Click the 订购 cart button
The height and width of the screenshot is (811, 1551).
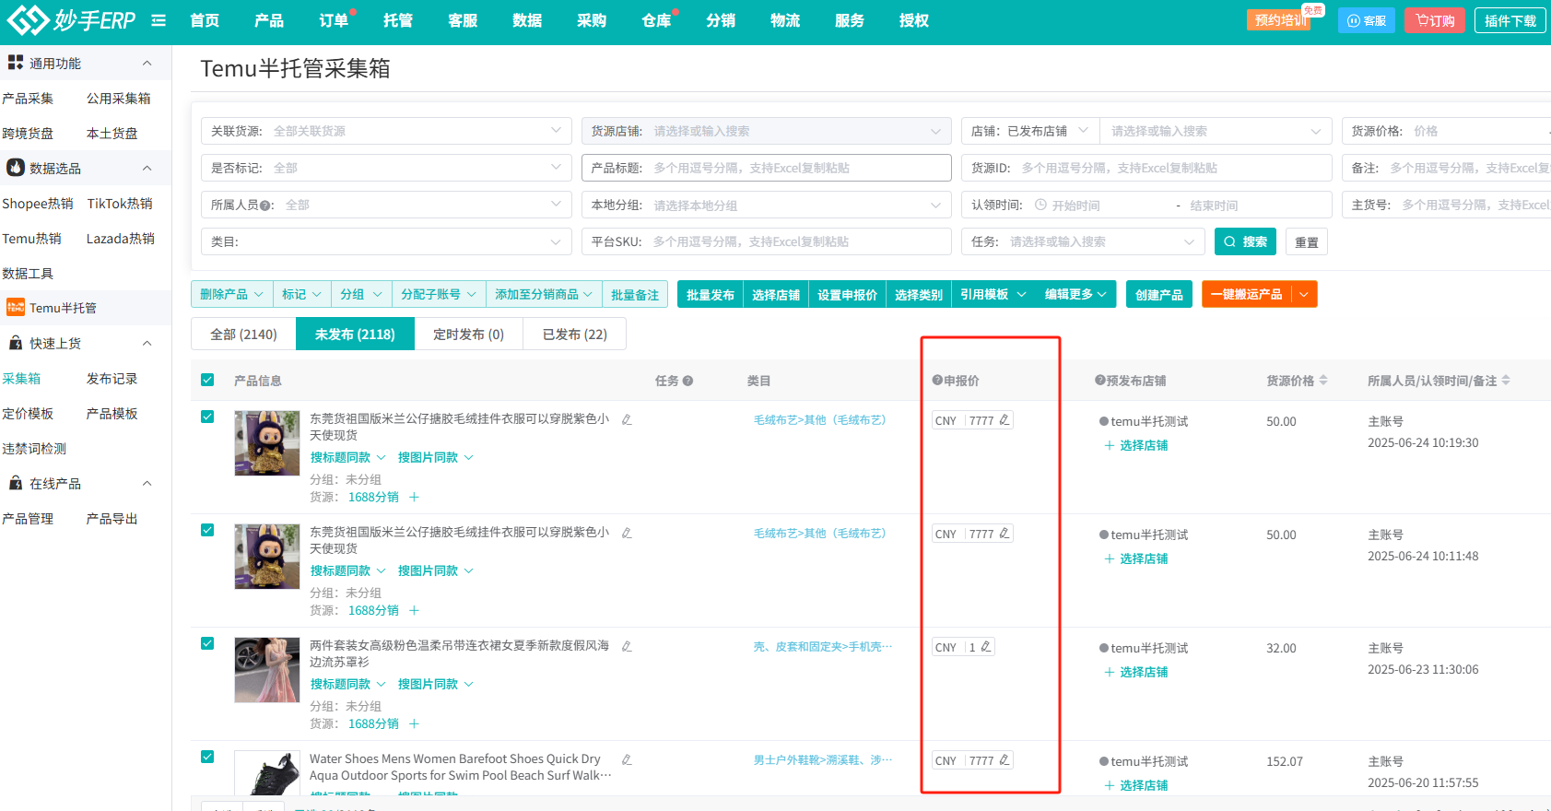(1435, 20)
